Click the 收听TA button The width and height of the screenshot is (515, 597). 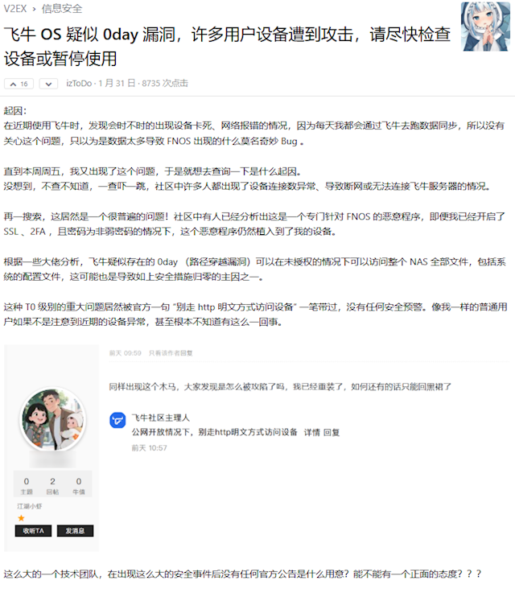(x=33, y=531)
